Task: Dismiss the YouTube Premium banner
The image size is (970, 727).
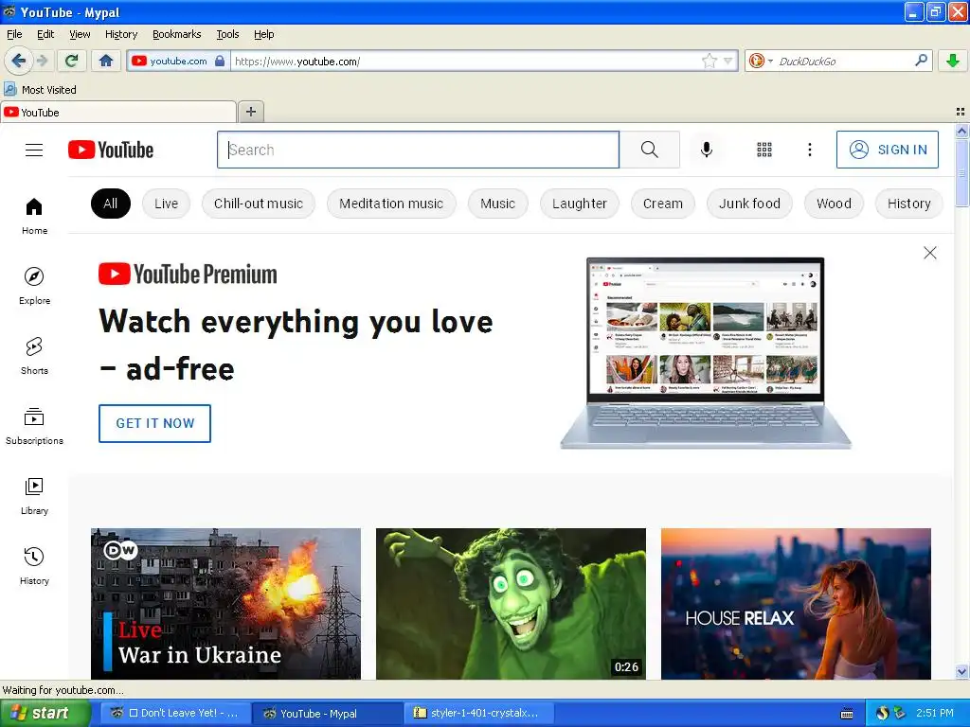Action: [930, 253]
